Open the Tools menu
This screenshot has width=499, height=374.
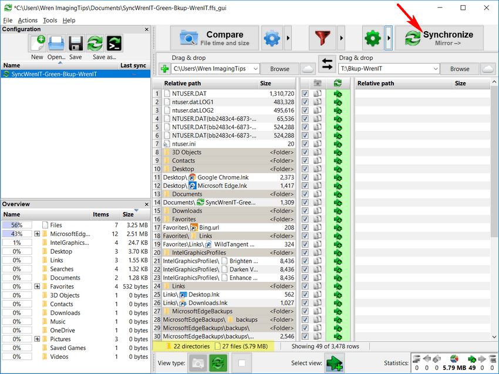tap(50, 21)
